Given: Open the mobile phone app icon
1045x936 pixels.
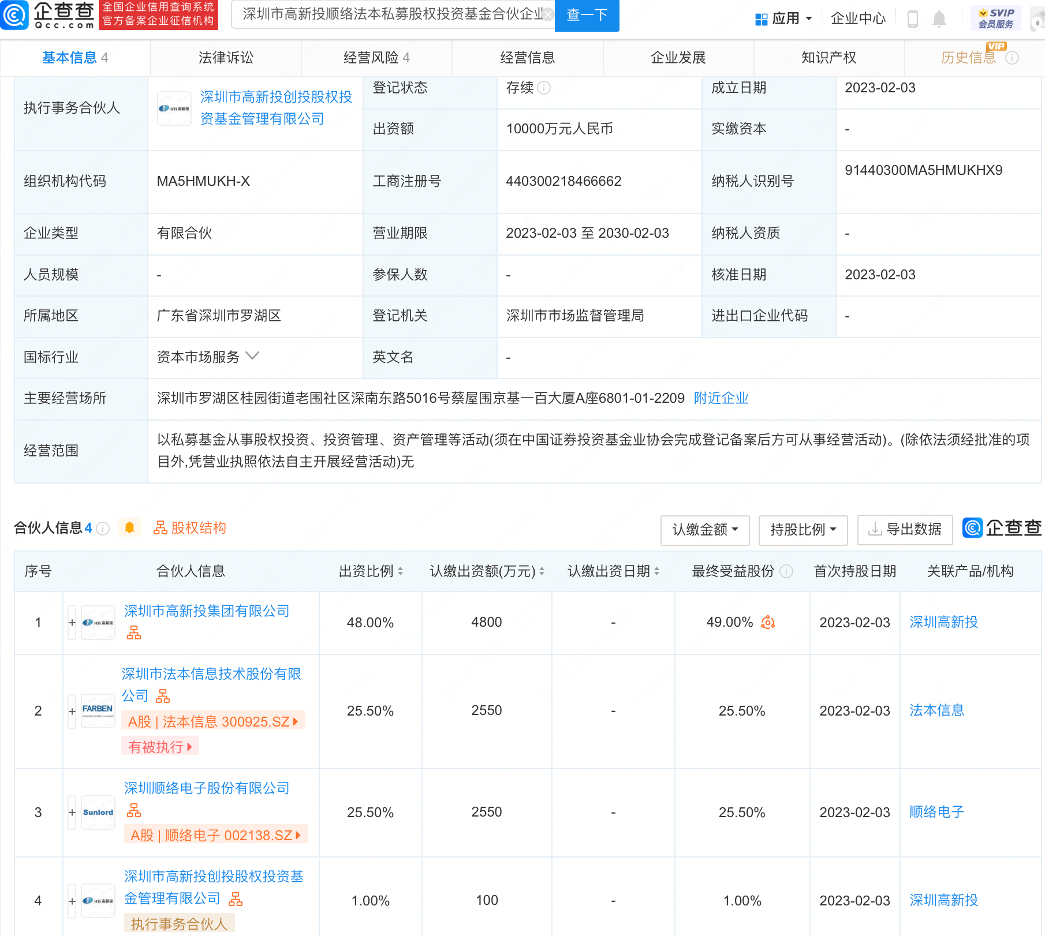Looking at the screenshot, I should click(x=913, y=18).
